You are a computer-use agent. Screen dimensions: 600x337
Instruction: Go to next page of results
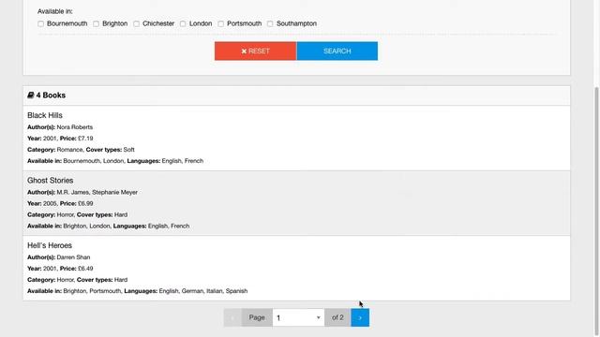tap(360, 317)
